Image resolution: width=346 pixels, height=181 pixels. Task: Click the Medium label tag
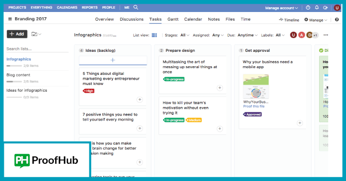pyautogui.click(x=194, y=120)
